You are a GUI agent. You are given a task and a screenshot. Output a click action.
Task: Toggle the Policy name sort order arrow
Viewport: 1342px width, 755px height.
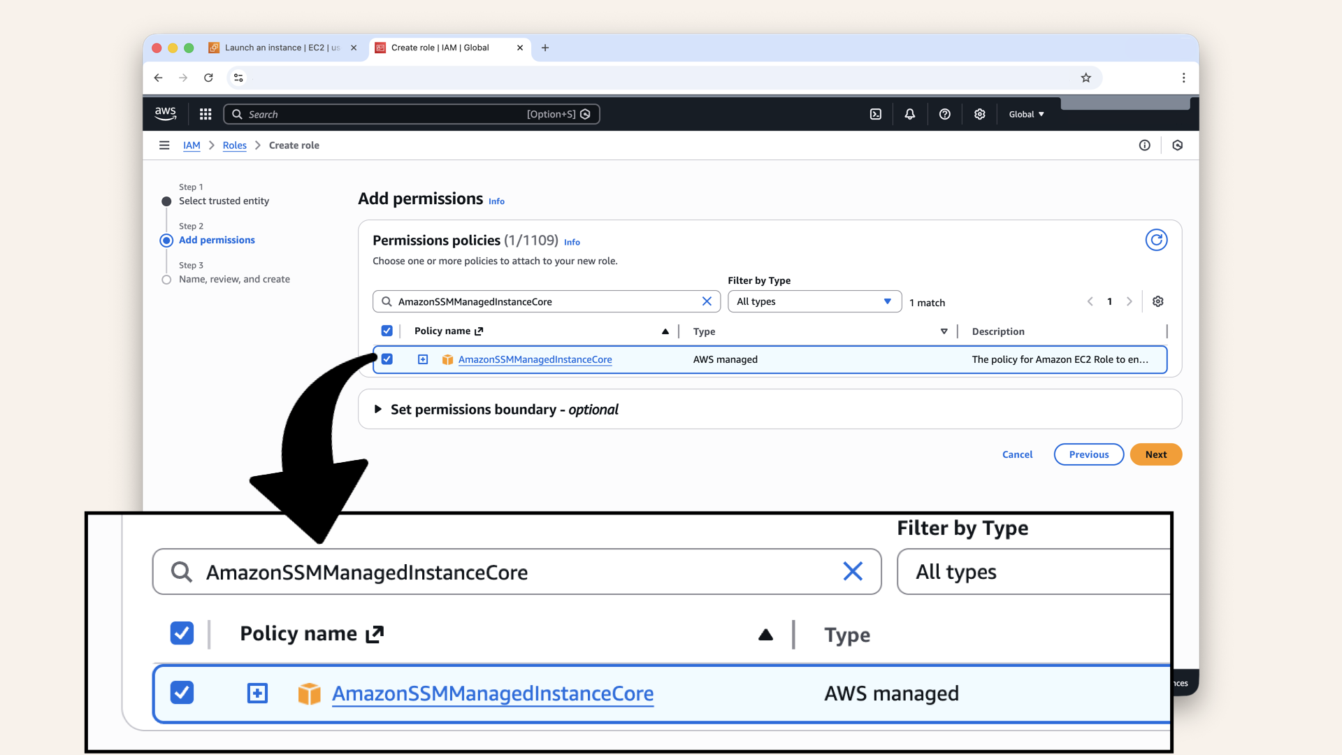(x=664, y=331)
